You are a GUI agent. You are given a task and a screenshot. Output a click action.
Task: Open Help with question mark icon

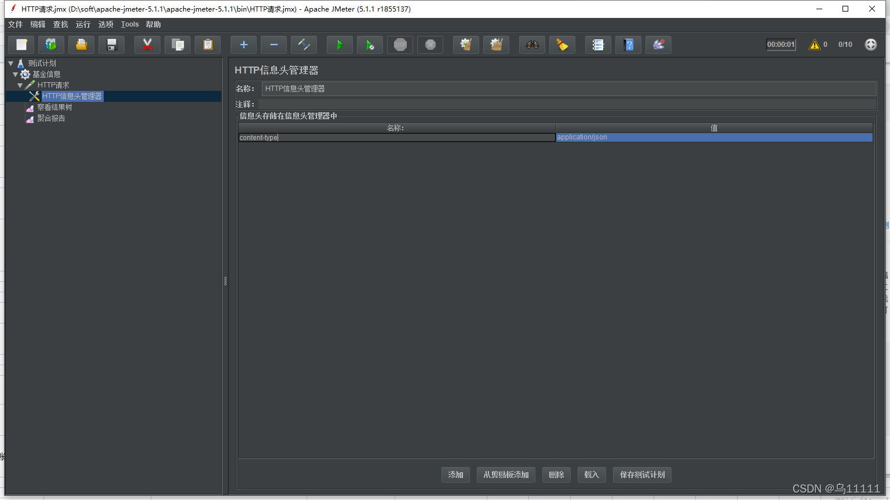pos(628,45)
